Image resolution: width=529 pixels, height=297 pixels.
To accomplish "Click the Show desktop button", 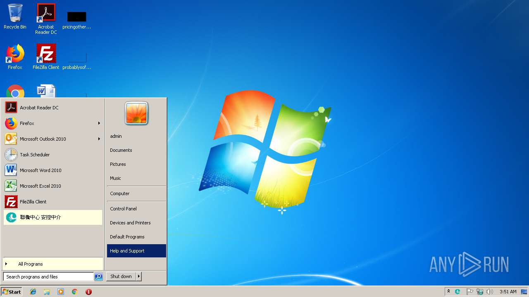I will (524, 292).
